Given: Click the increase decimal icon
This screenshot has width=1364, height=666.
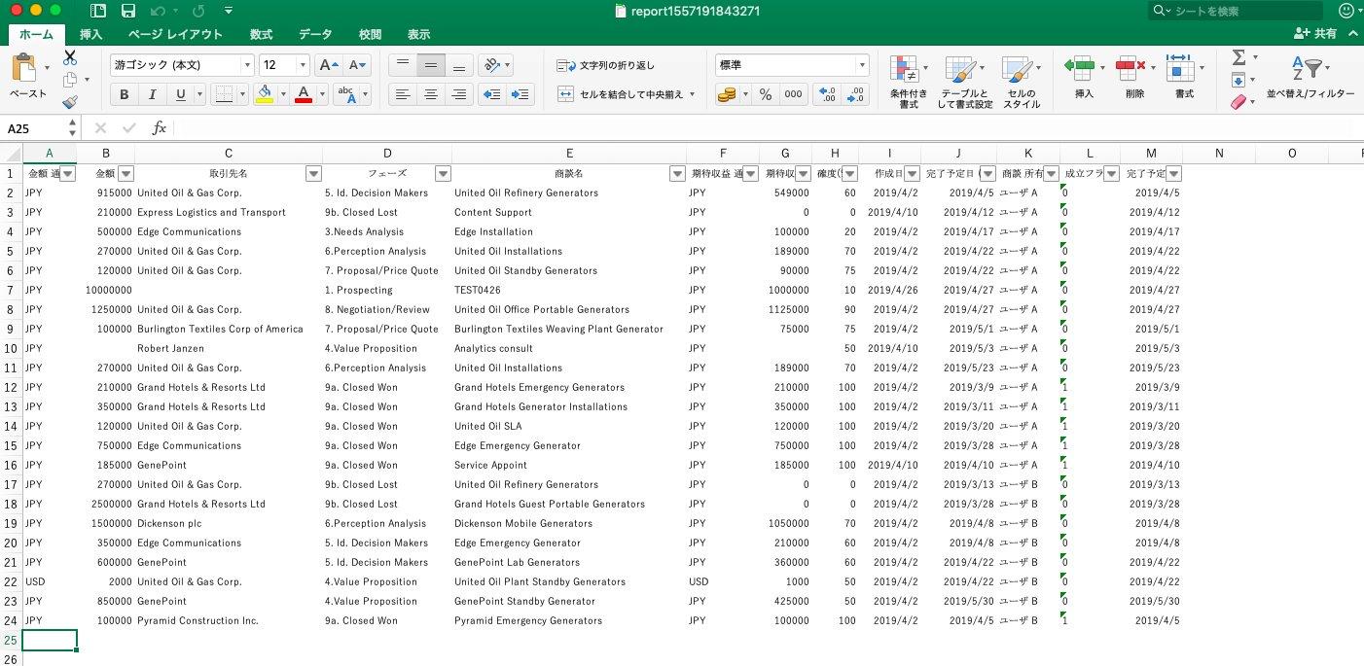Looking at the screenshot, I should pyautogui.click(x=828, y=94).
